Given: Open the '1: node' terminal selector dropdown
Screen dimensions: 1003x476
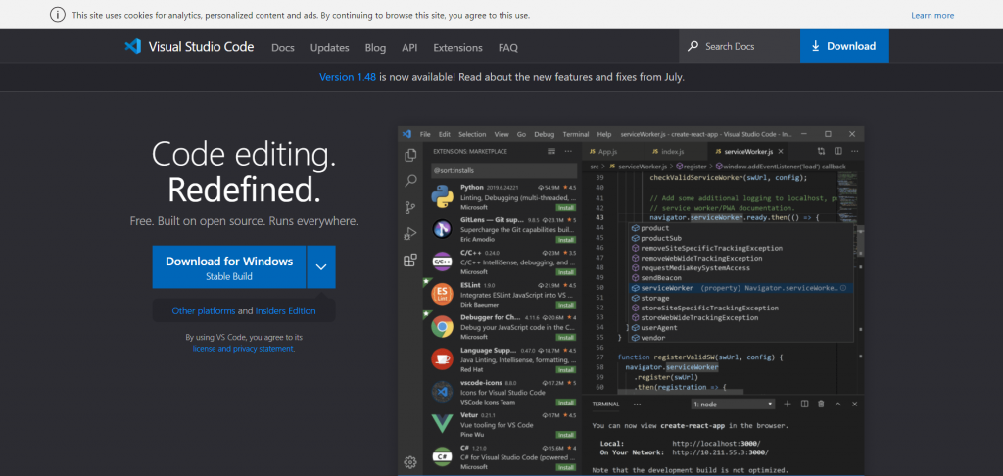Looking at the screenshot, I should tap(734, 404).
